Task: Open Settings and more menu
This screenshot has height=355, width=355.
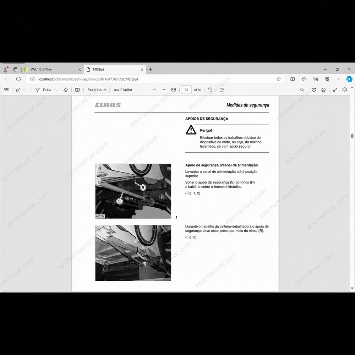Action: click(x=338, y=79)
